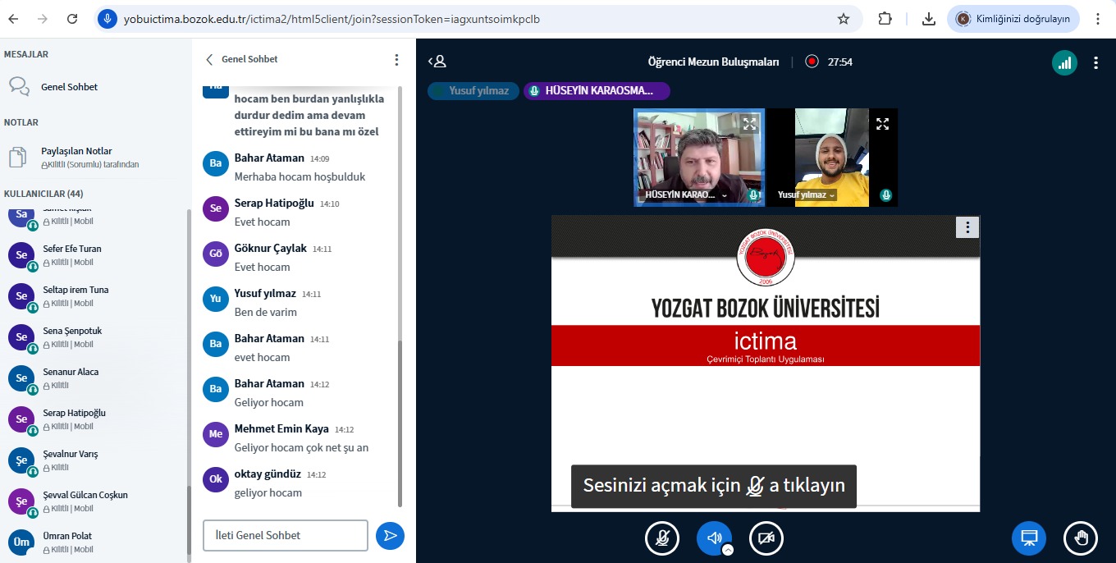
Task: Click Öğrenci Mezun Buluşmaları meeting title
Action: pos(713,62)
